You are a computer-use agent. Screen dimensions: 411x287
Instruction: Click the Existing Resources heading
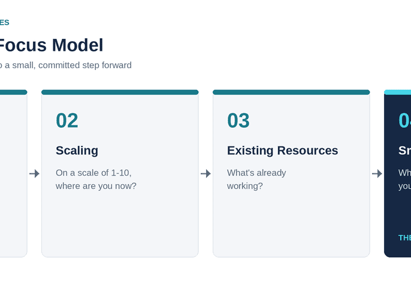coord(283,151)
